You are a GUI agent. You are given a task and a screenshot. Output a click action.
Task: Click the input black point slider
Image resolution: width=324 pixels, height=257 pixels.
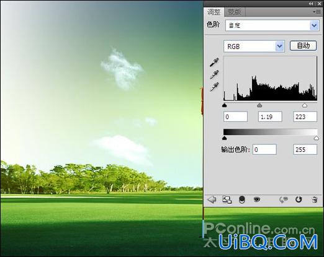(225, 105)
